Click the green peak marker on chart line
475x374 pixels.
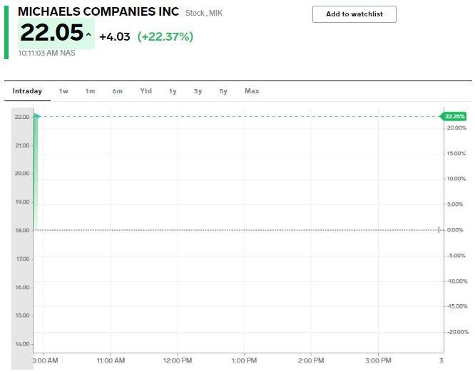coord(36,116)
